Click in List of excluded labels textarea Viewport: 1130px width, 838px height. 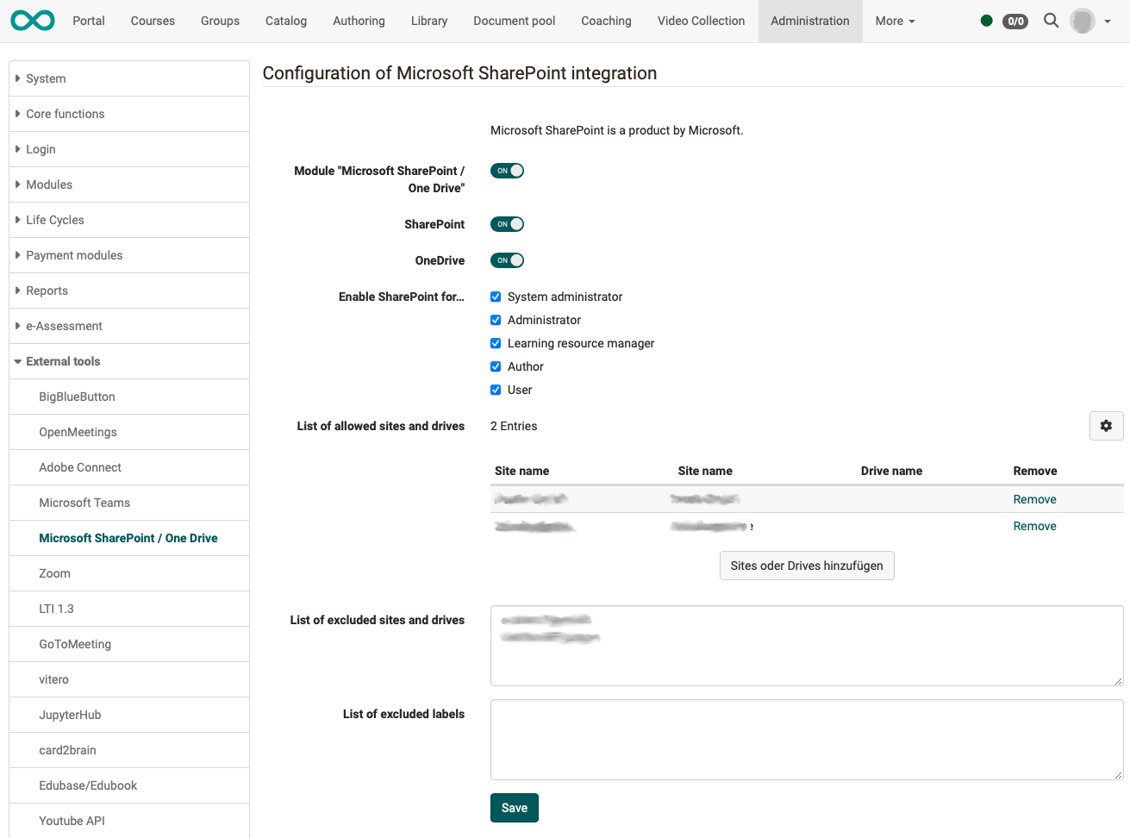(807, 740)
